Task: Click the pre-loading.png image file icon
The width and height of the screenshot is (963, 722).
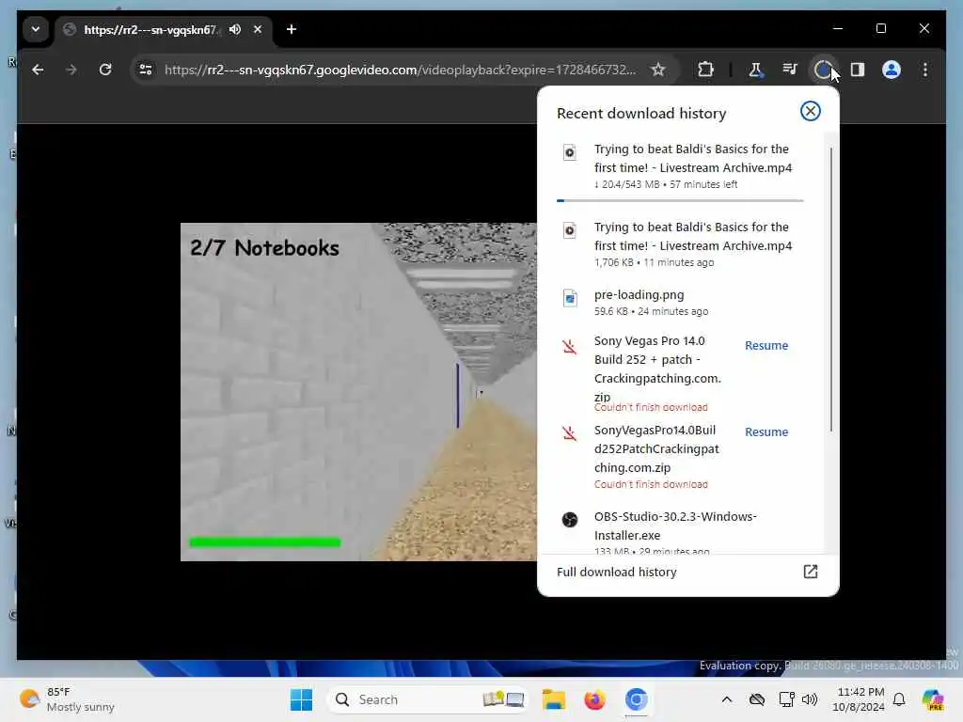Action: (x=569, y=298)
